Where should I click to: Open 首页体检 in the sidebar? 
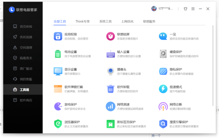(23, 27)
